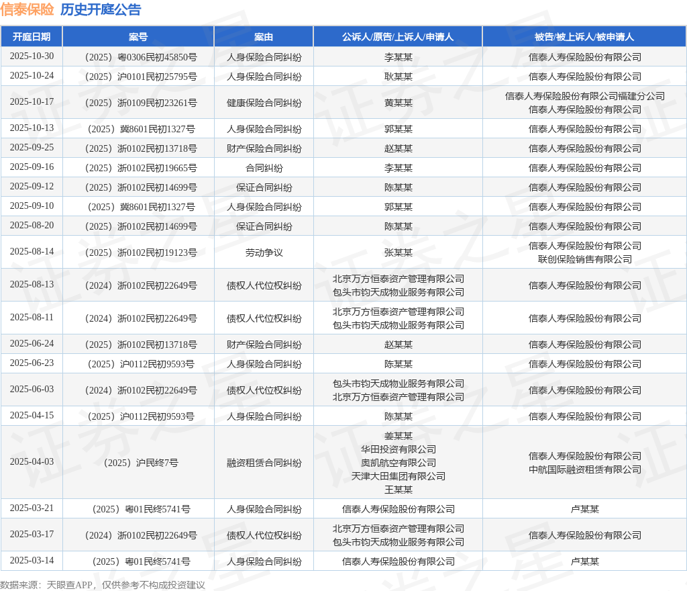This screenshot has width=687, height=591.
Task: Click the 2025-03-14 date cell
Action: point(32,561)
